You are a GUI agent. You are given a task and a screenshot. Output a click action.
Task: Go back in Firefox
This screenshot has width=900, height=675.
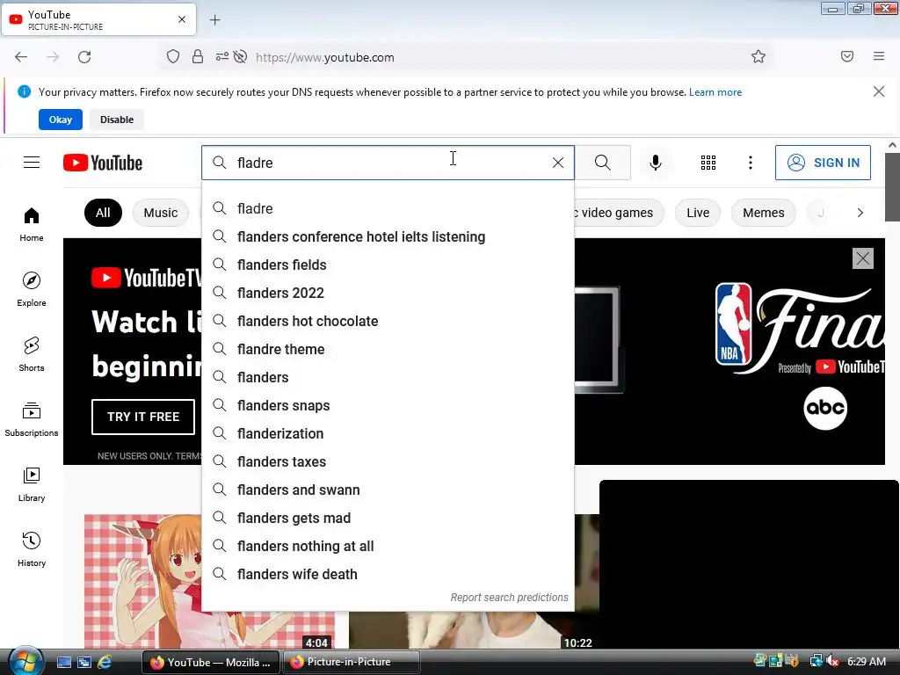(x=21, y=57)
